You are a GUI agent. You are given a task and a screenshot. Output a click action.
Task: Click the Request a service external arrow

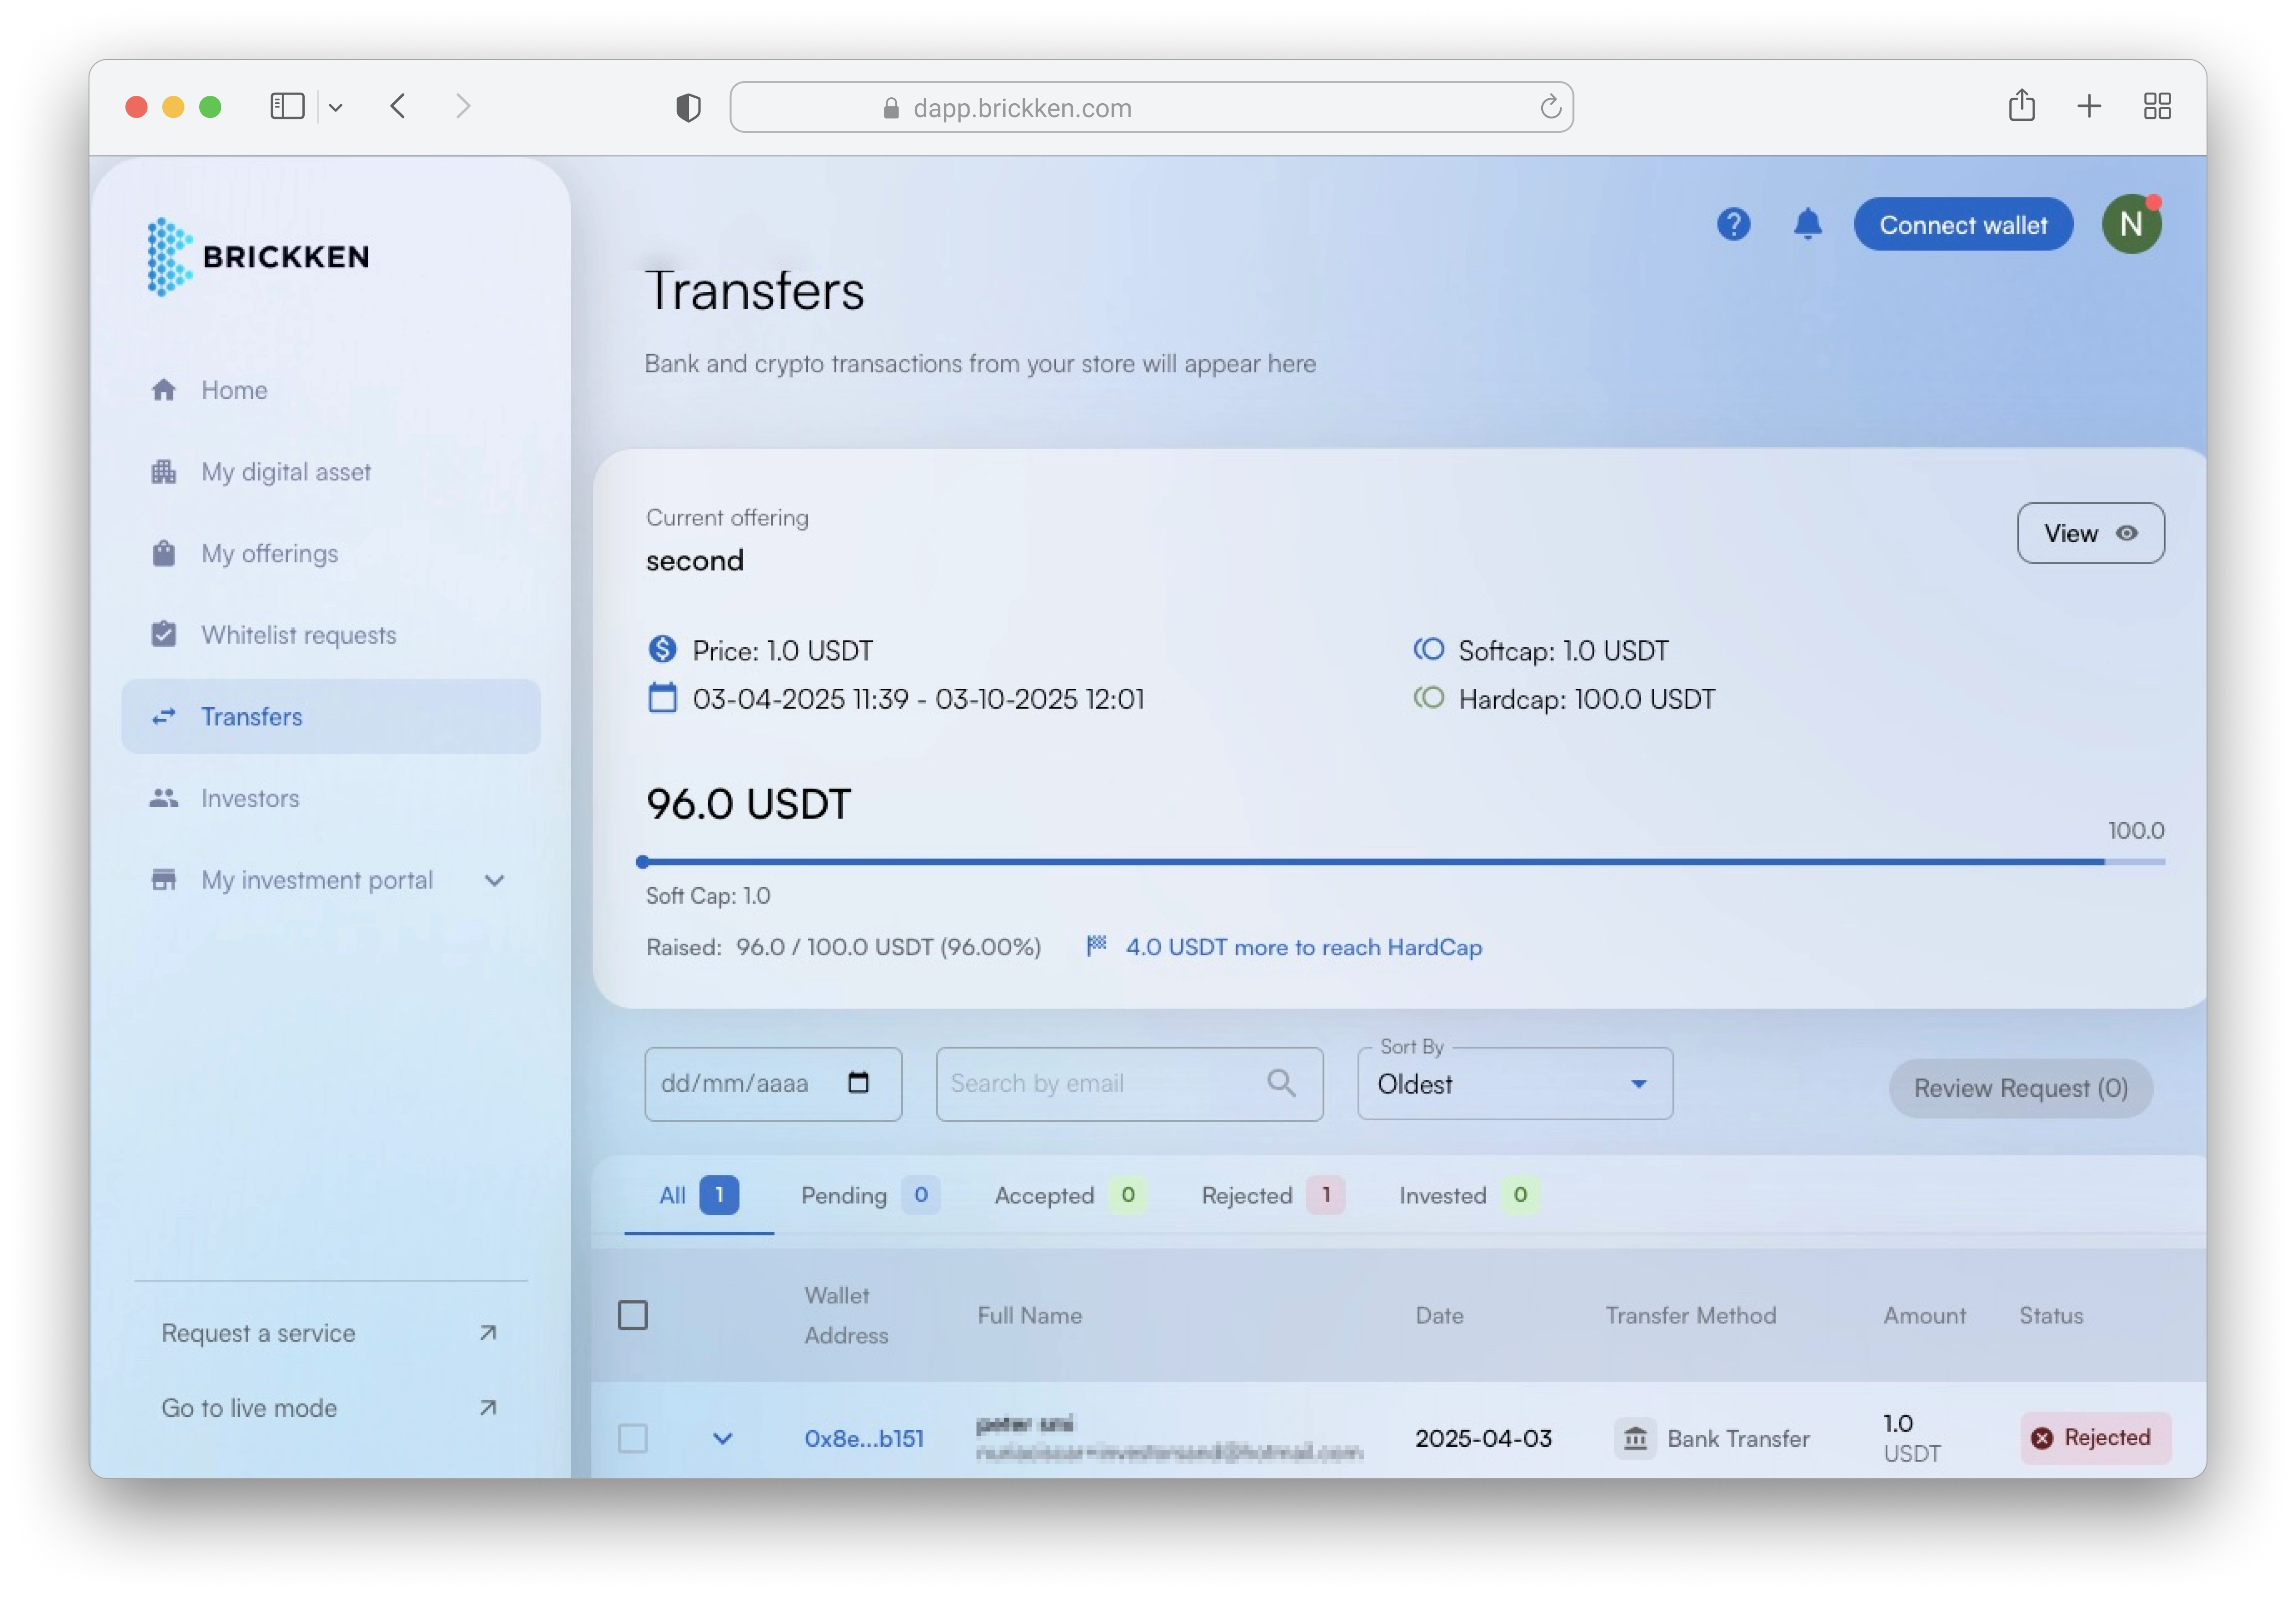coord(488,1333)
